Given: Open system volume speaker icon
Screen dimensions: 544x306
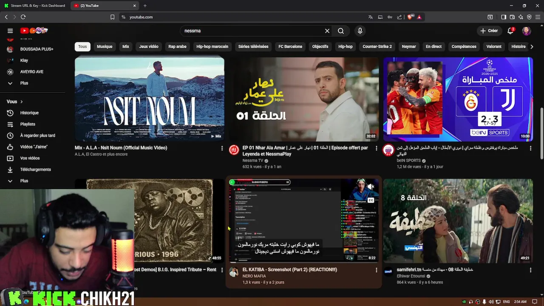Looking at the screenshot, I should click(x=492, y=302).
